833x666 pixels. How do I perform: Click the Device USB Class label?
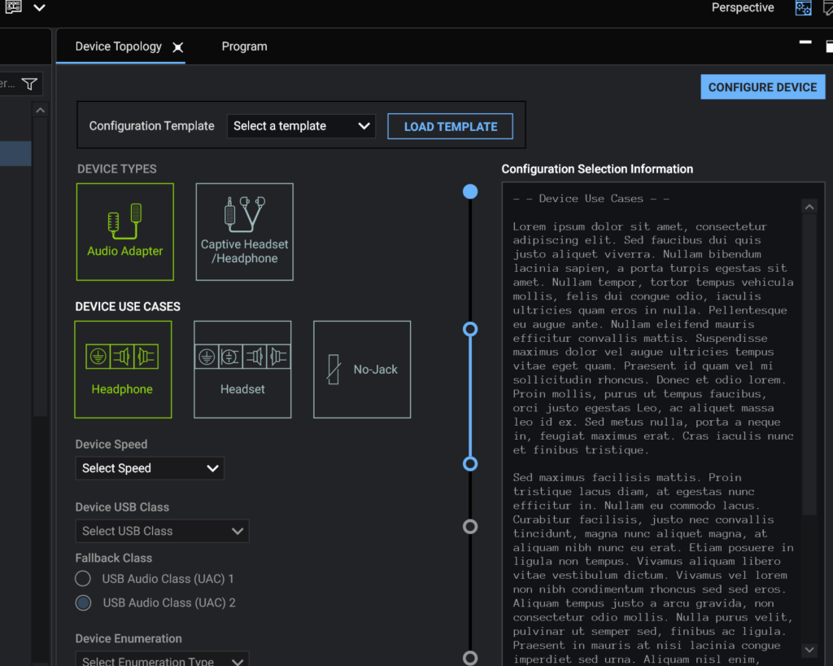click(x=122, y=507)
